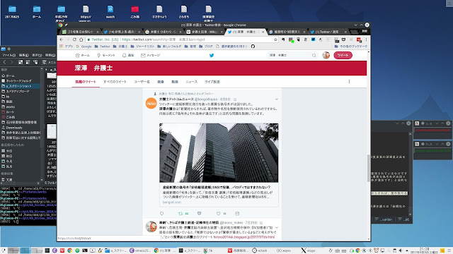Open the watch desktop file icon
Image resolution: width=453 pixels, height=254 pixels.
point(110,12)
